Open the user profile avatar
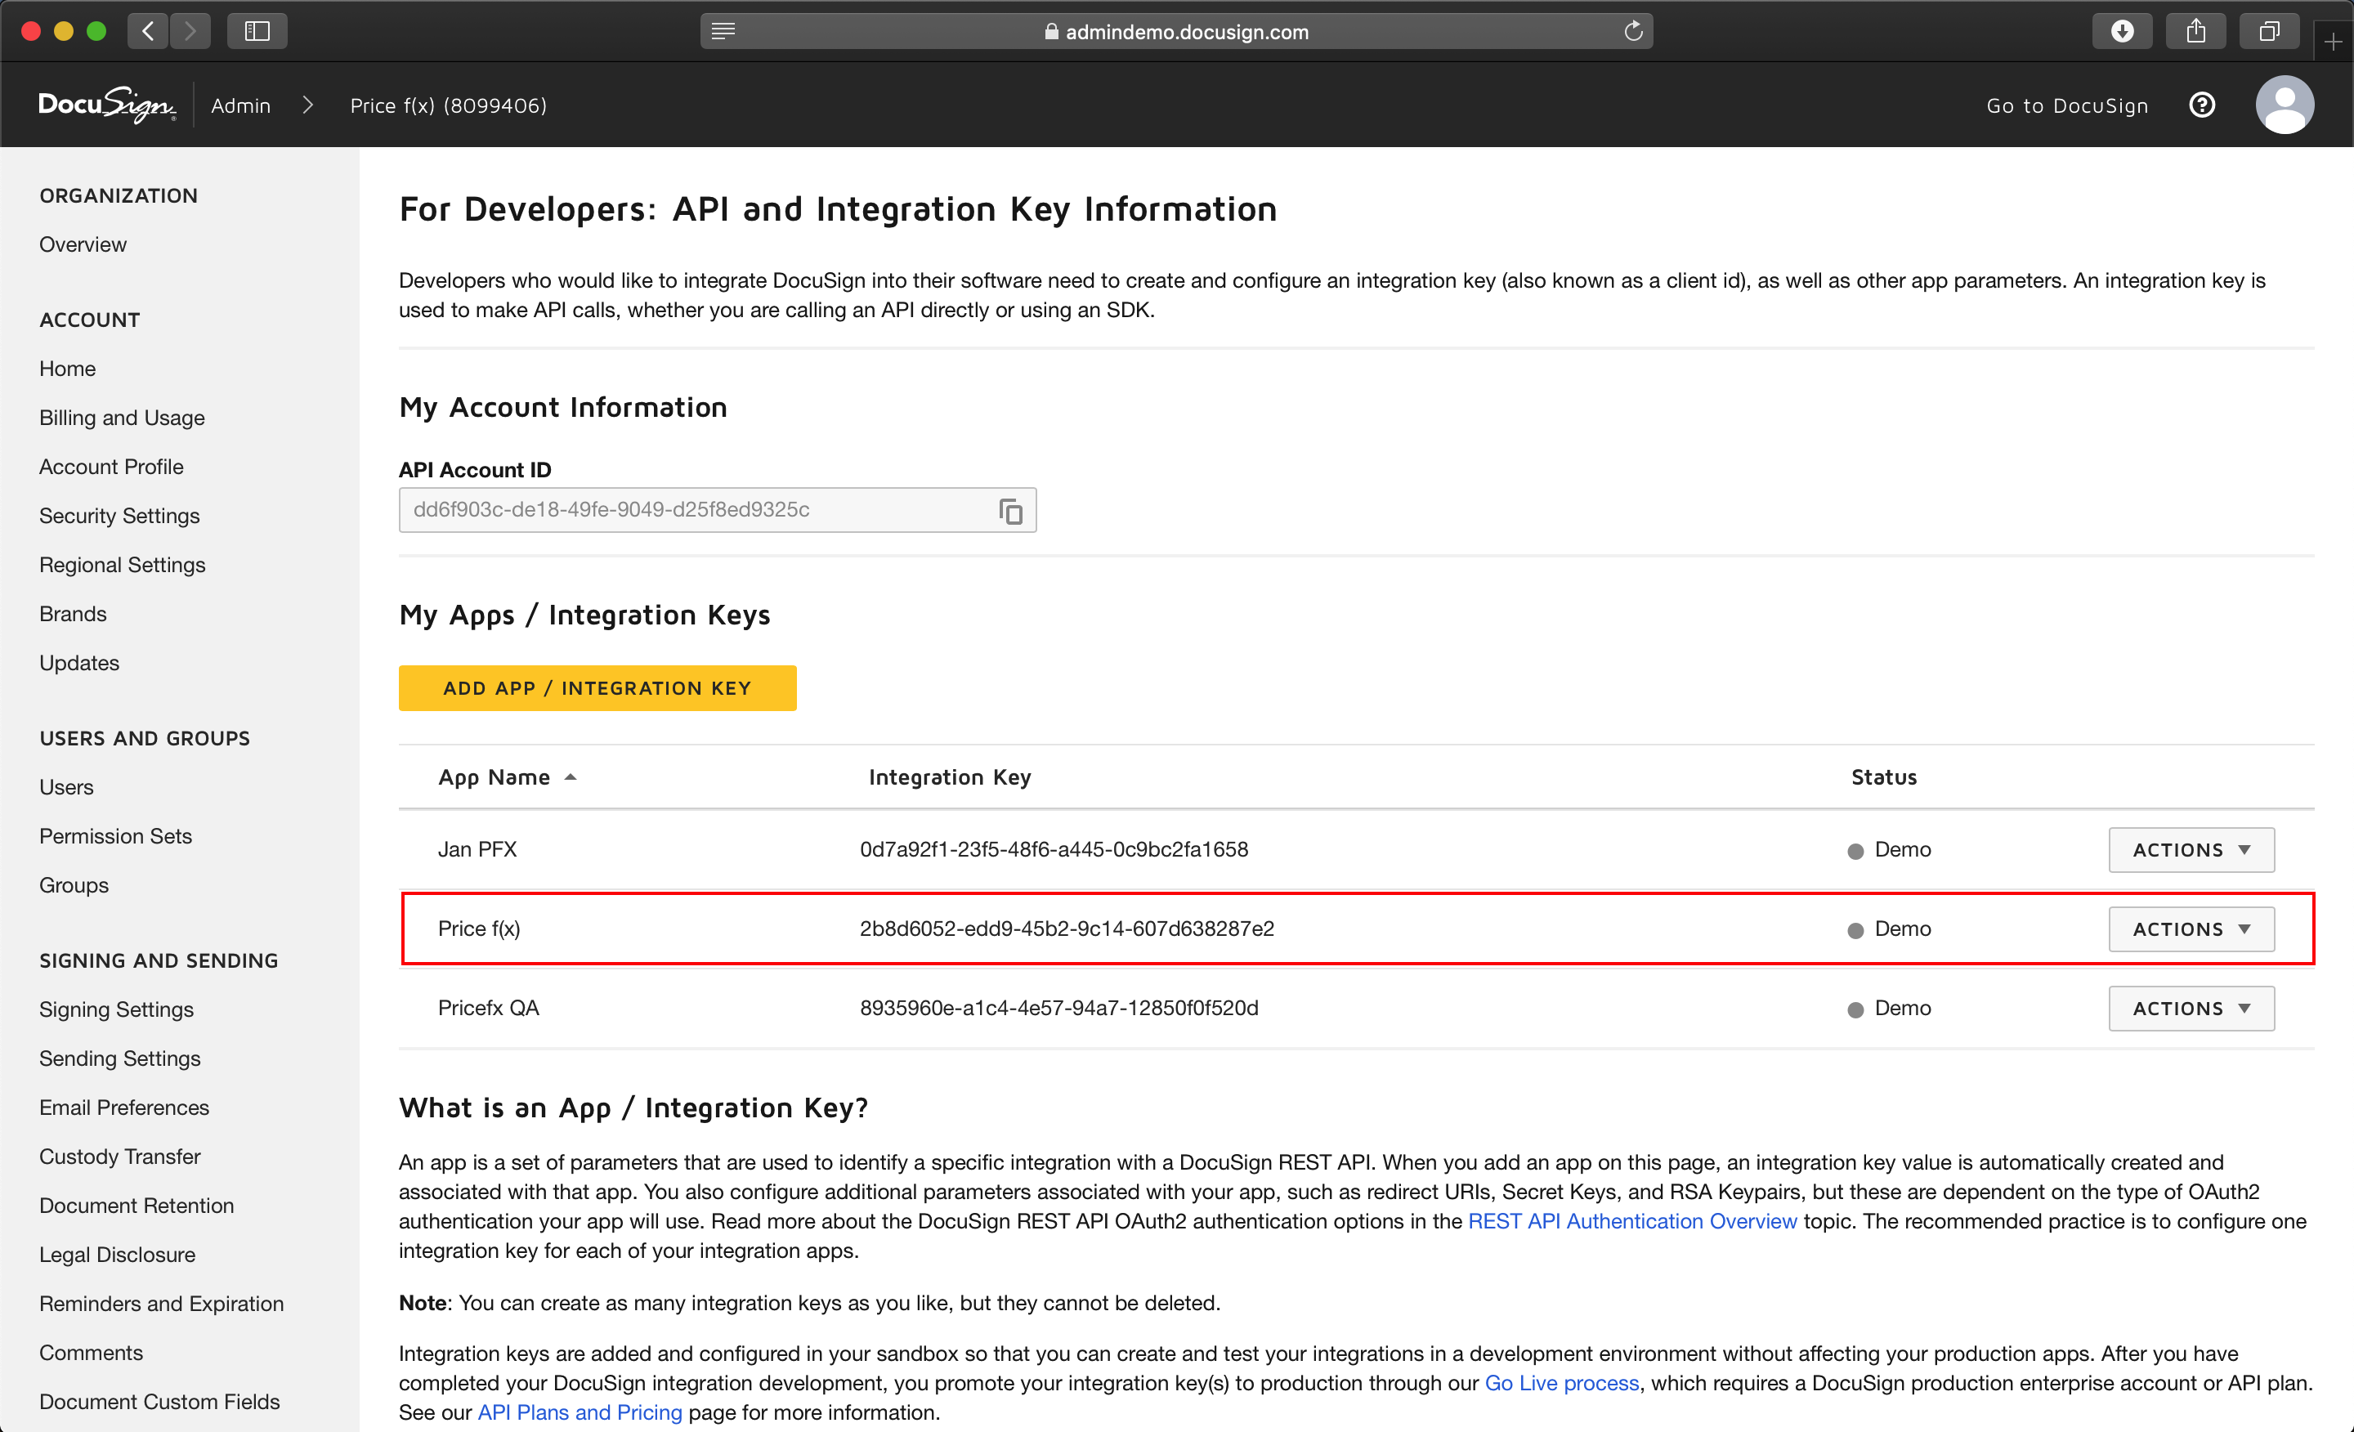Viewport: 2354px width, 1432px height. click(2284, 105)
